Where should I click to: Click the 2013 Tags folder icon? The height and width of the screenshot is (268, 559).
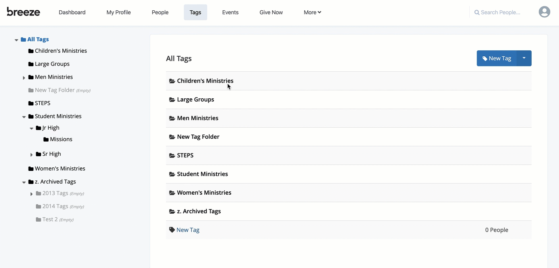[39, 193]
